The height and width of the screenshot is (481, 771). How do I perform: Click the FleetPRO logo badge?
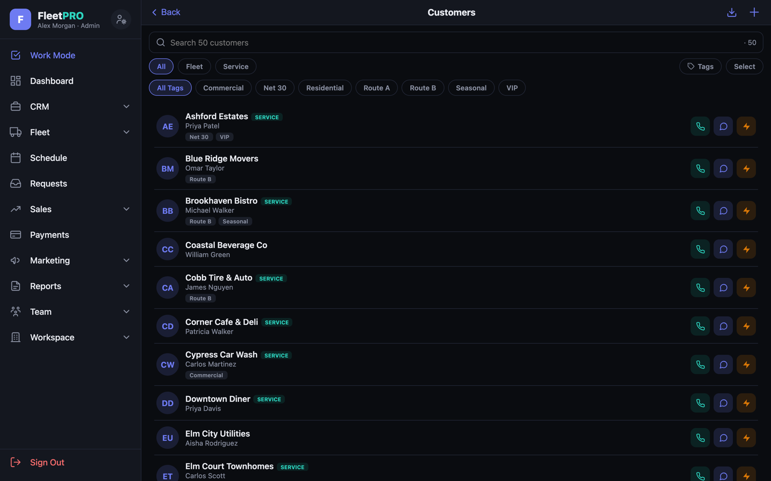(x=20, y=20)
